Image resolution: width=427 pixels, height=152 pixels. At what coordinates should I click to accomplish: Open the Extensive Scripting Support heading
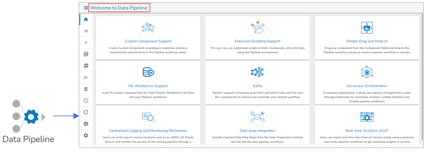(x=257, y=41)
